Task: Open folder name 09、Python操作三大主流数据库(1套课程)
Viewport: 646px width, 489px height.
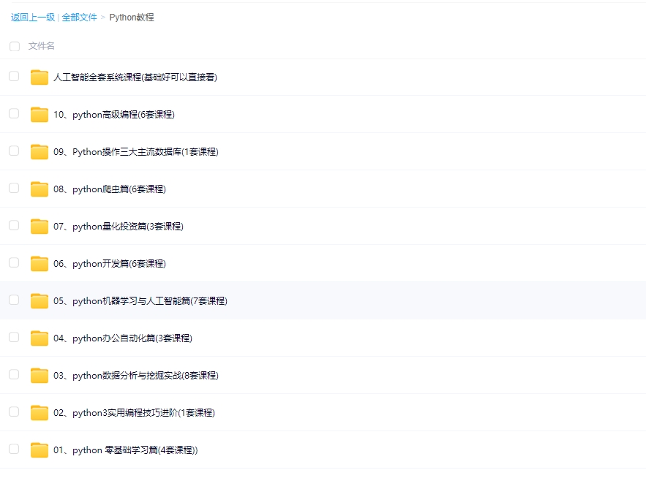Action: 136,152
